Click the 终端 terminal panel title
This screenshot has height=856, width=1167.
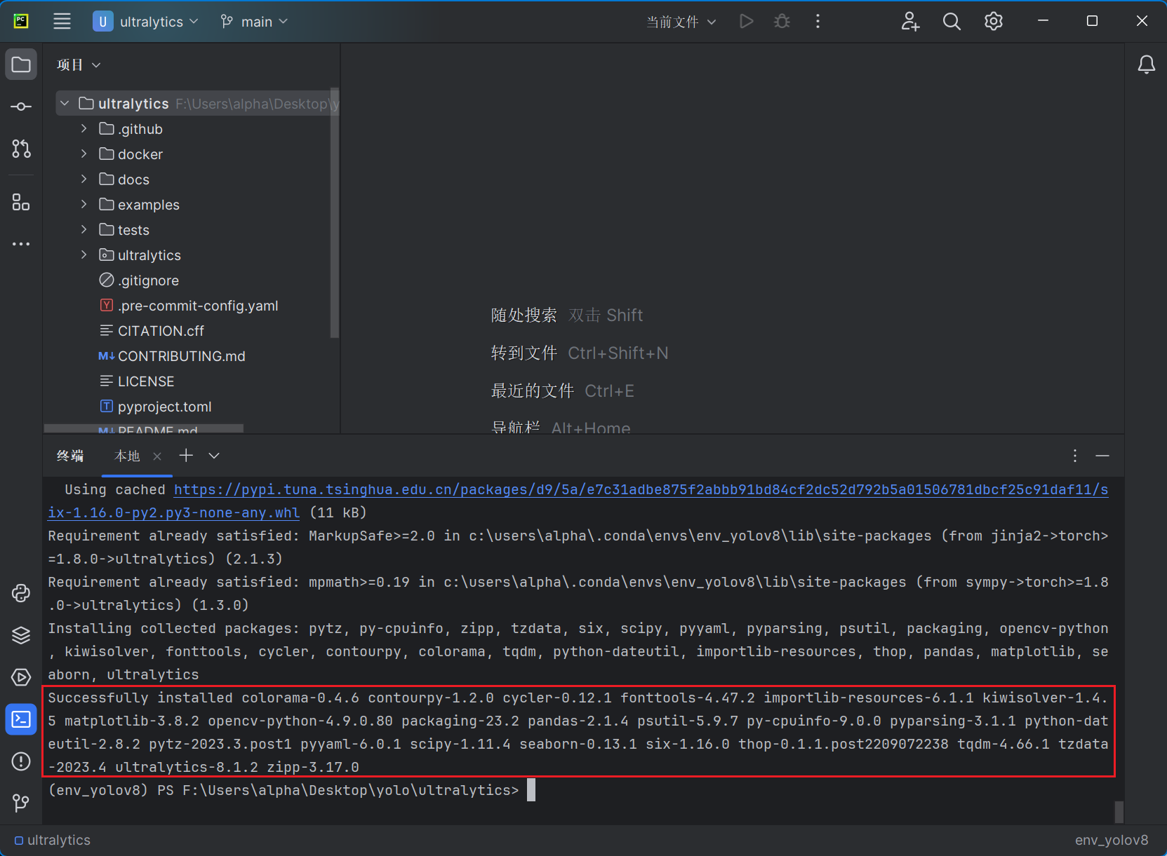[70, 456]
